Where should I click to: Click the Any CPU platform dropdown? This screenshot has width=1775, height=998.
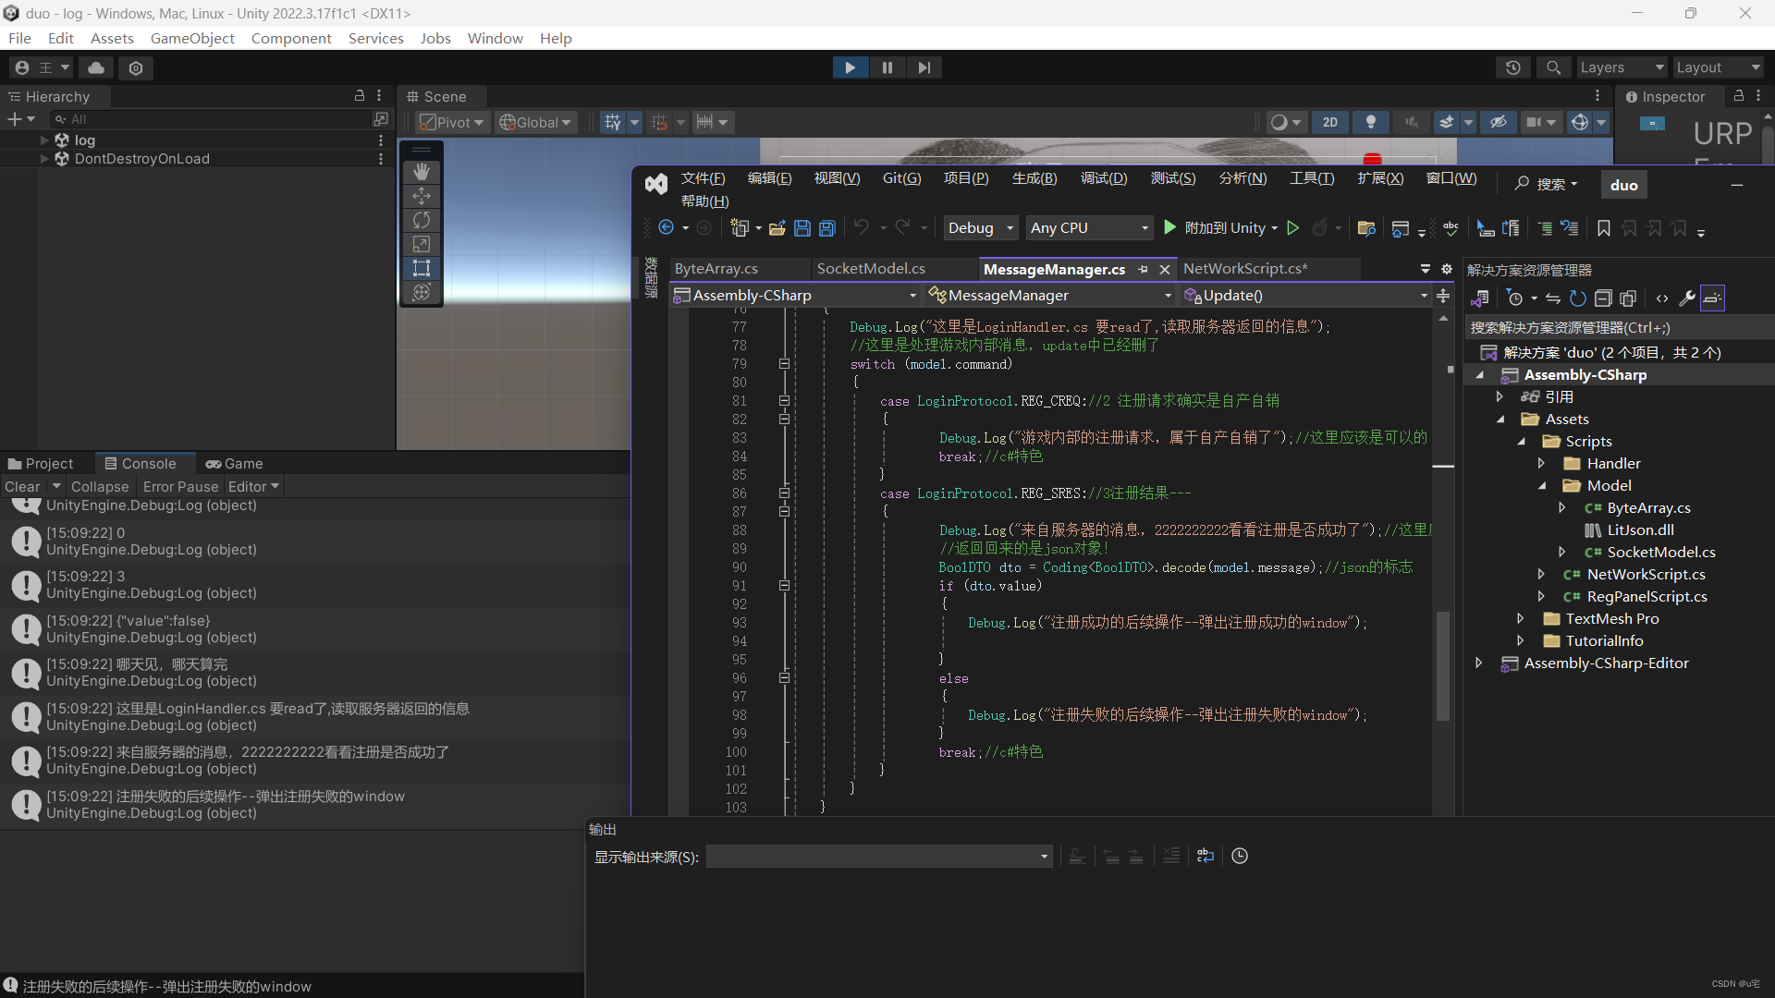coord(1086,226)
